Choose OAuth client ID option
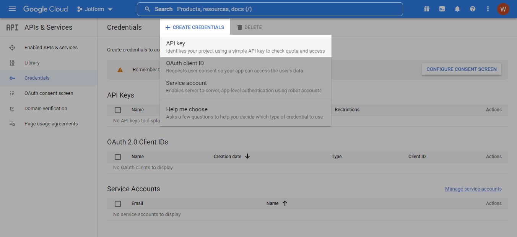The image size is (517, 237). coord(245,67)
